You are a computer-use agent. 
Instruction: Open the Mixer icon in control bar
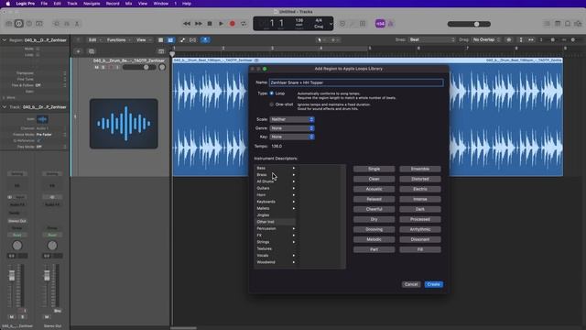[67, 24]
